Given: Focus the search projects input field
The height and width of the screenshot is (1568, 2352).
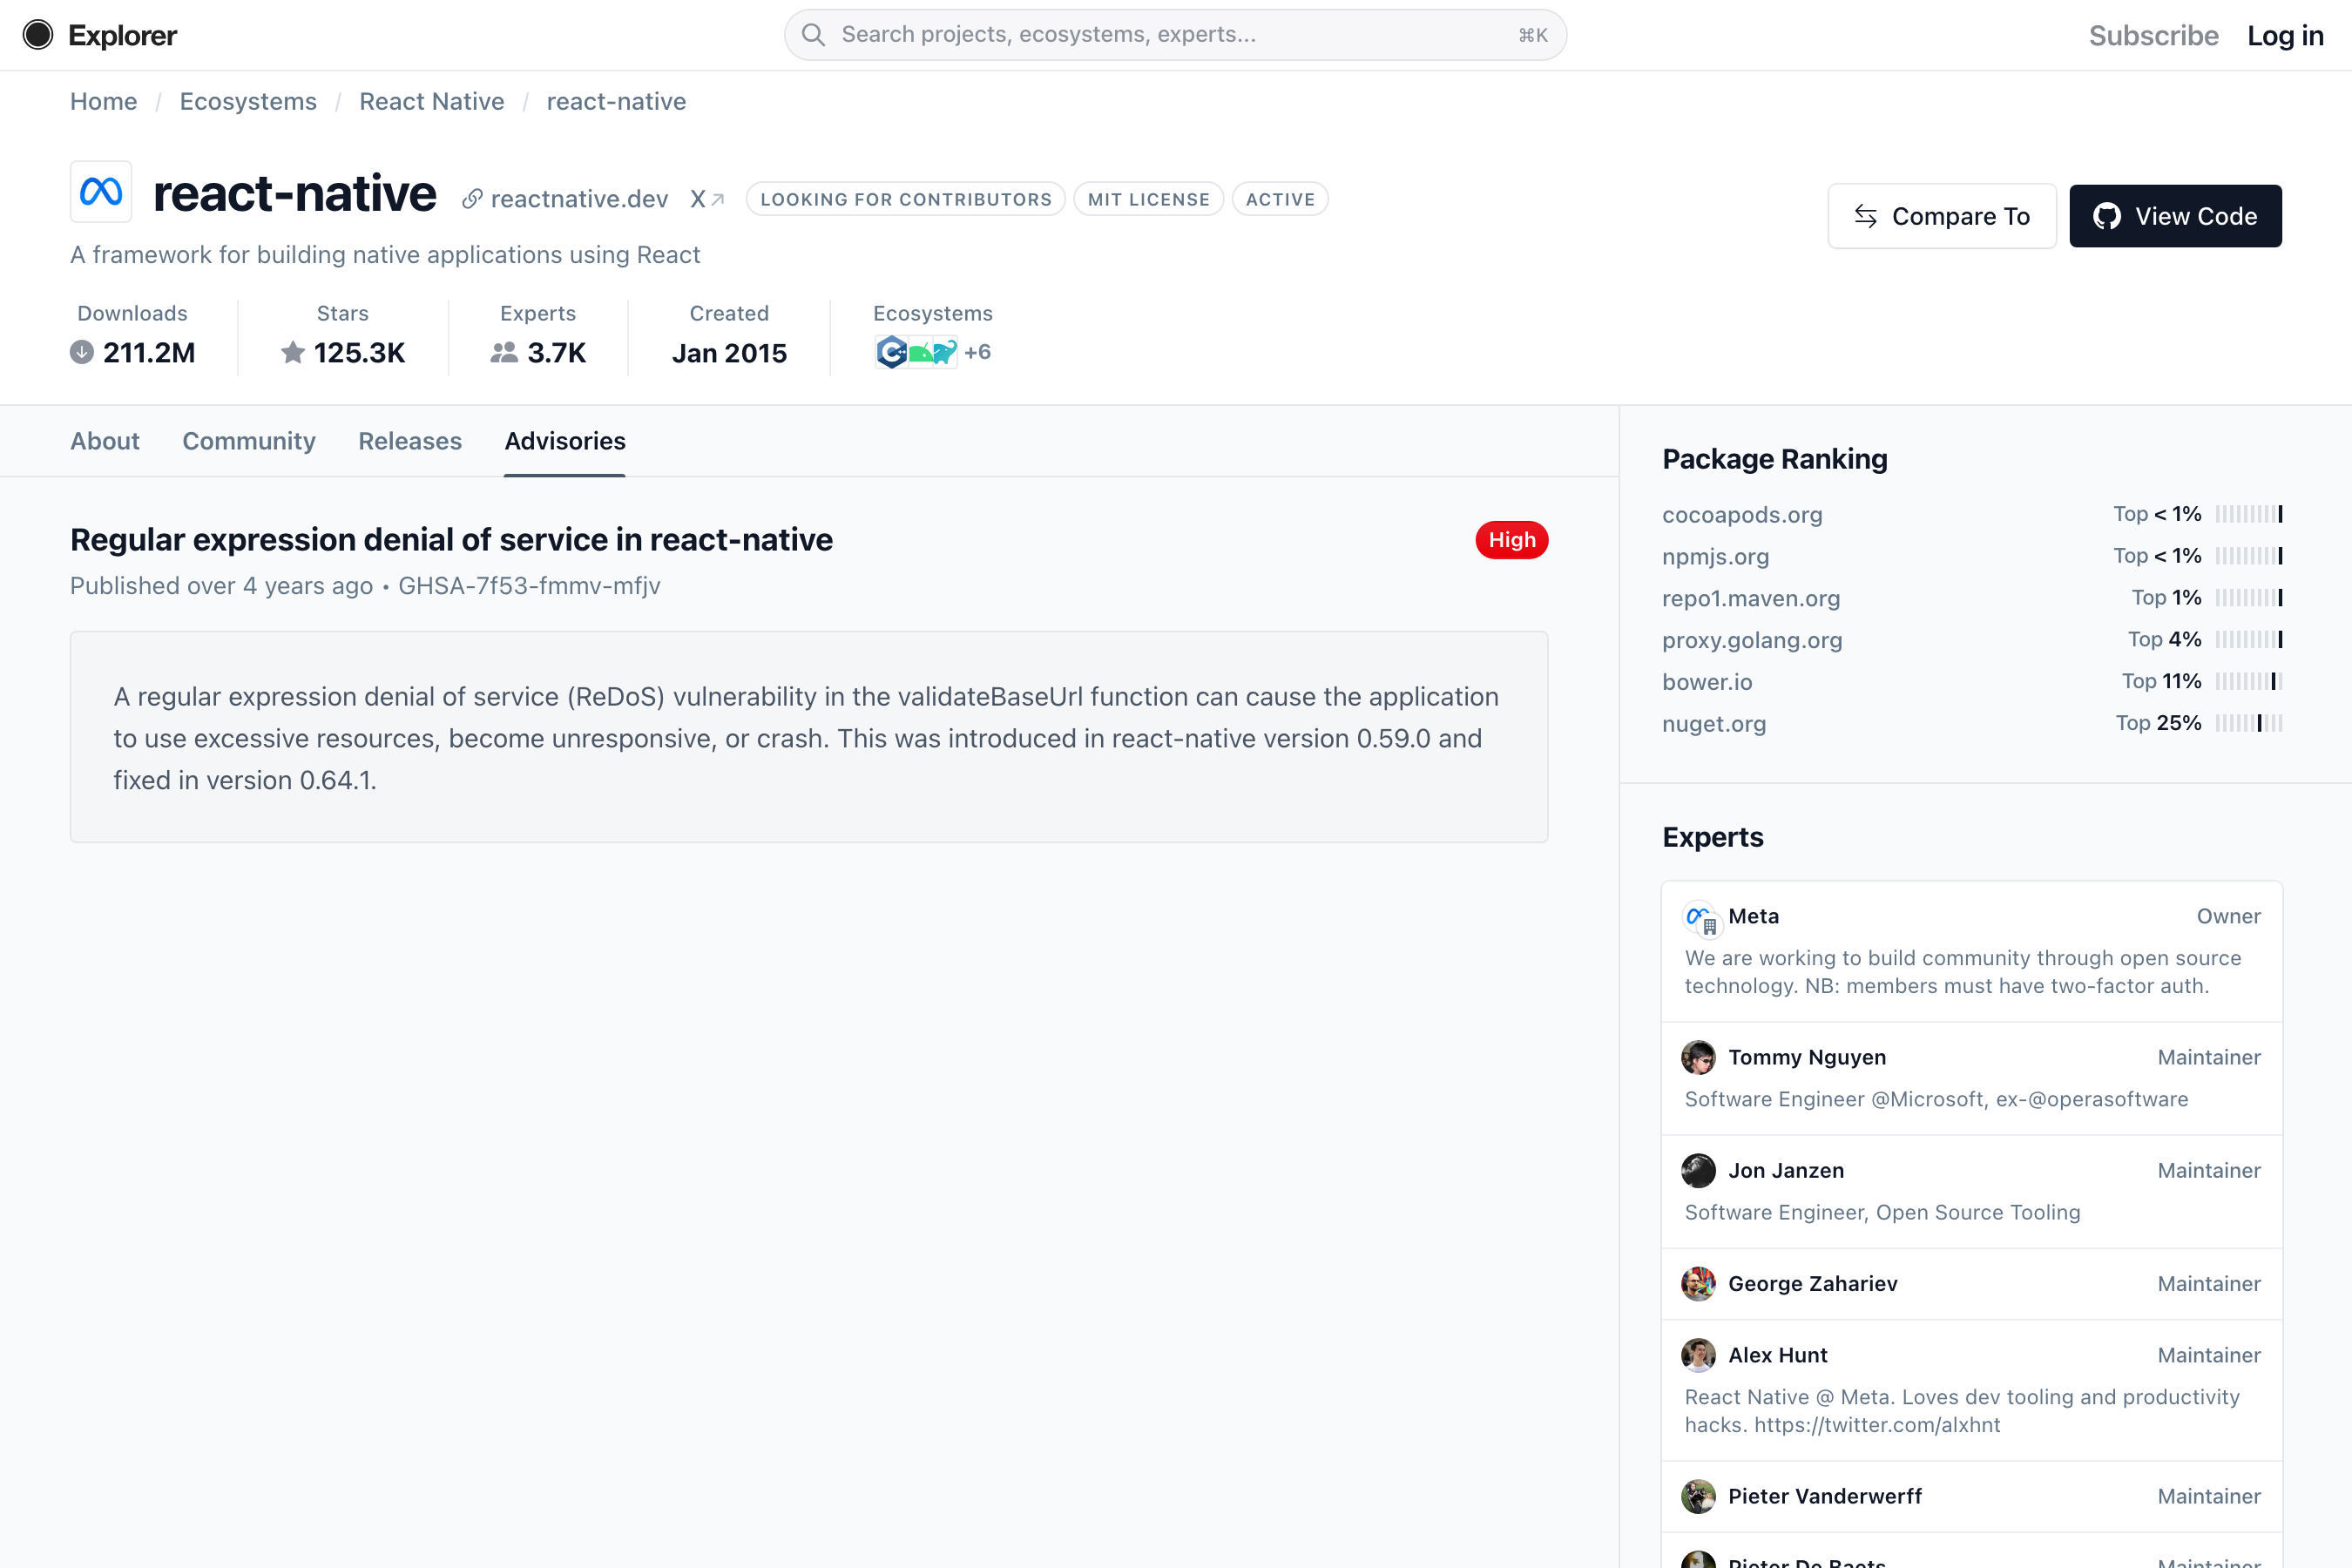Looking at the screenshot, I should pos(1175,35).
